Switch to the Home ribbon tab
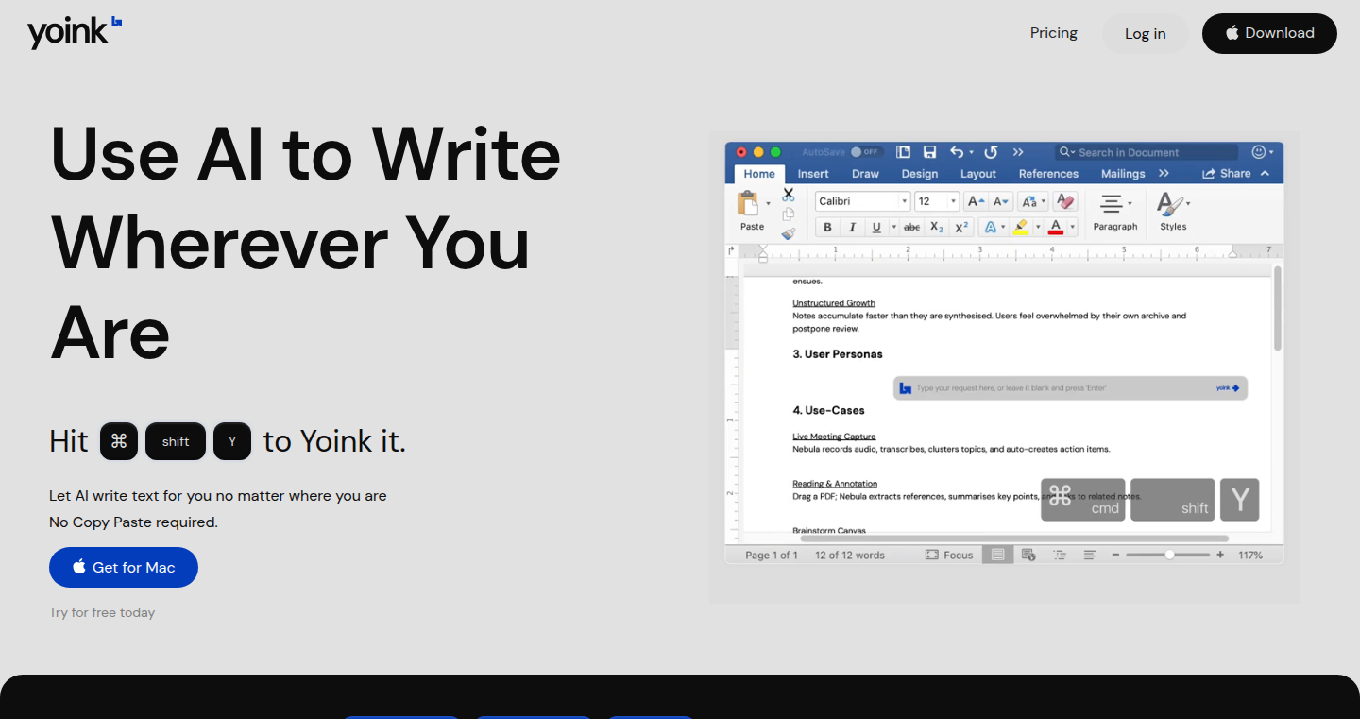The height and width of the screenshot is (719, 1360). 759,174
